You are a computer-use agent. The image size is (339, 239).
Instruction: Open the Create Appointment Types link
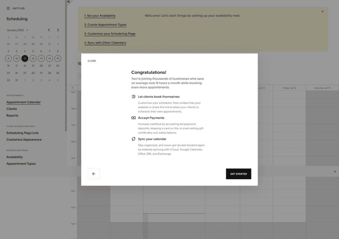point(105,25)
